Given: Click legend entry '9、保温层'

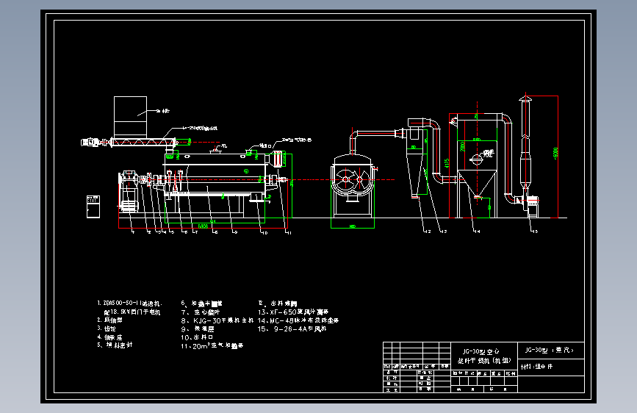Looking at the screenshot, I should coord(198,328).
